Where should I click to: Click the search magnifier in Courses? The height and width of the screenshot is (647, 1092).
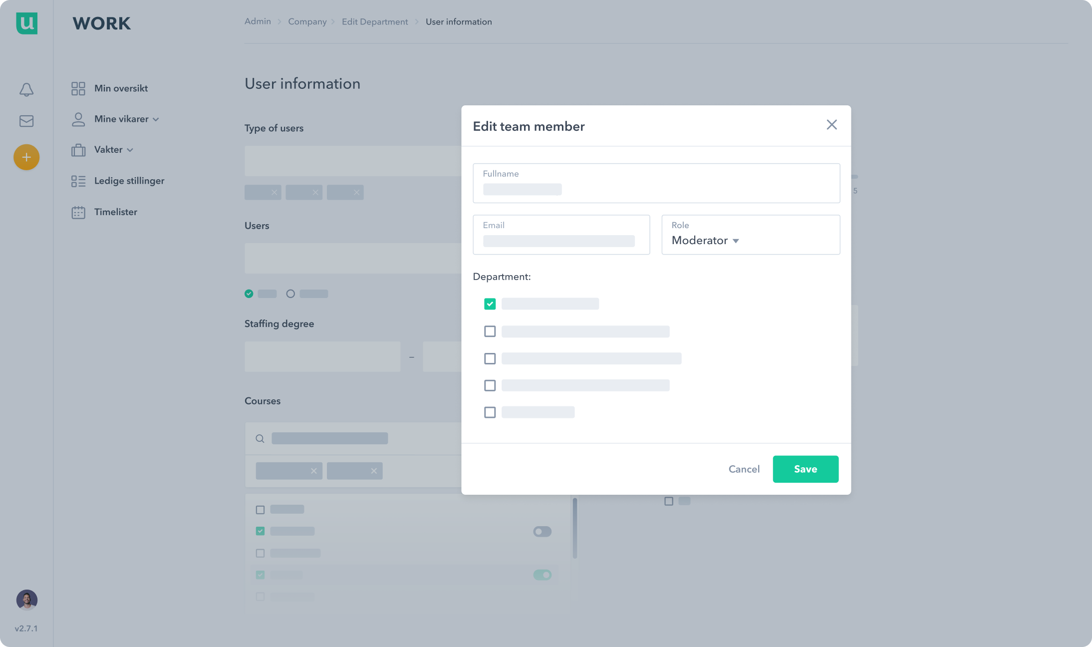[x=260, y=438]
